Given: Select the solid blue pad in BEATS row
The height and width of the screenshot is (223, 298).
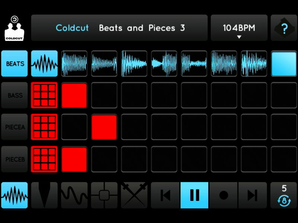Looking at the screenshot, I should coord(284,64).
